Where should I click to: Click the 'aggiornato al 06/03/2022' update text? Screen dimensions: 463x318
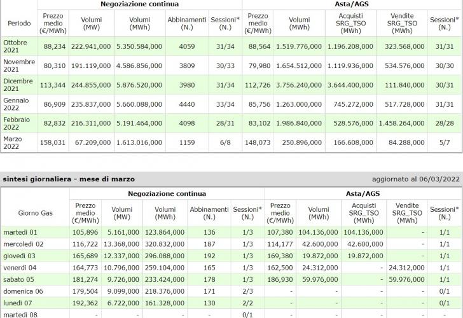(x=417, y=179)
